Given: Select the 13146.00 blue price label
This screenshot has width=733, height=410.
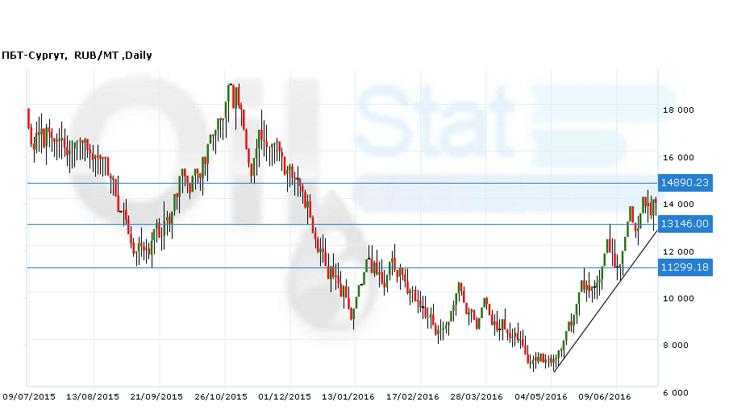Looking at the screenshot, I should click(685, 224).
